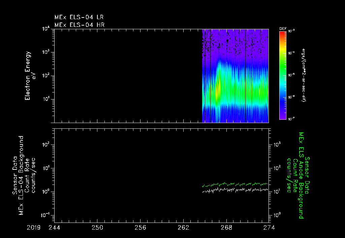345x238 pixels.
Task: Click the left axis label 'MEx ELS-04 Background'
Action: pyautogui.click(x=21, y=175)
